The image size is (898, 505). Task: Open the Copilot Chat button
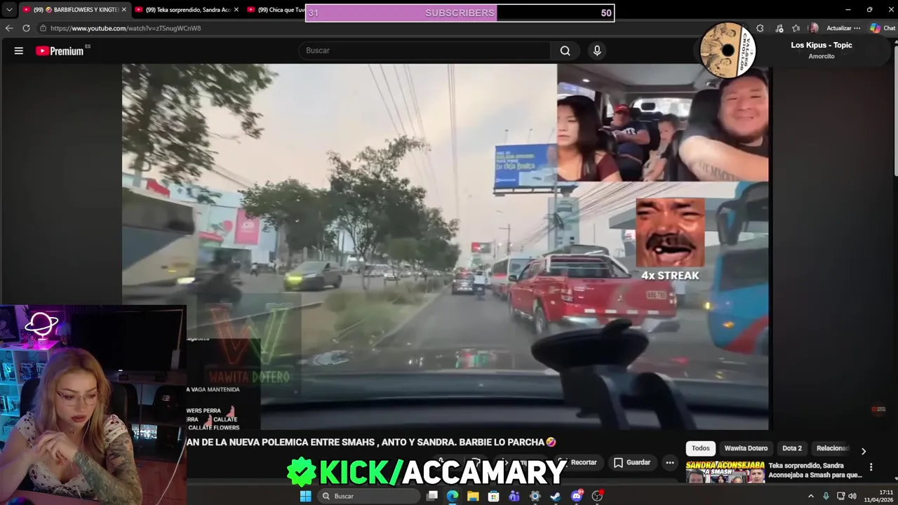(x=883, y=28)
